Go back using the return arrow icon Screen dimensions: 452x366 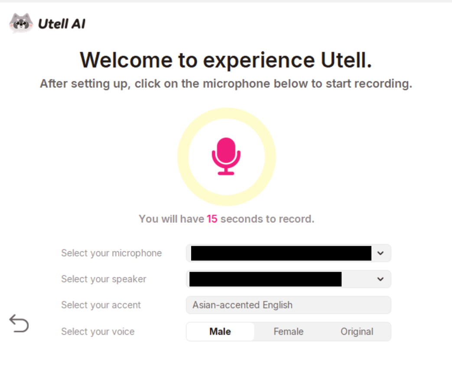(19, 324)
